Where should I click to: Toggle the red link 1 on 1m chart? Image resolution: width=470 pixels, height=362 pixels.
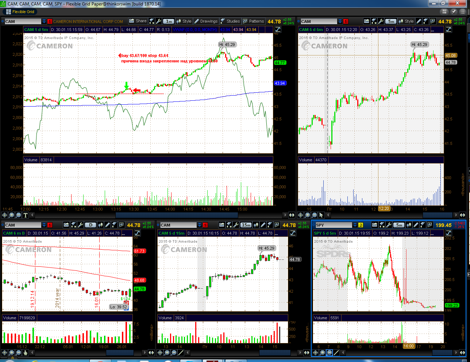(50, 21)
